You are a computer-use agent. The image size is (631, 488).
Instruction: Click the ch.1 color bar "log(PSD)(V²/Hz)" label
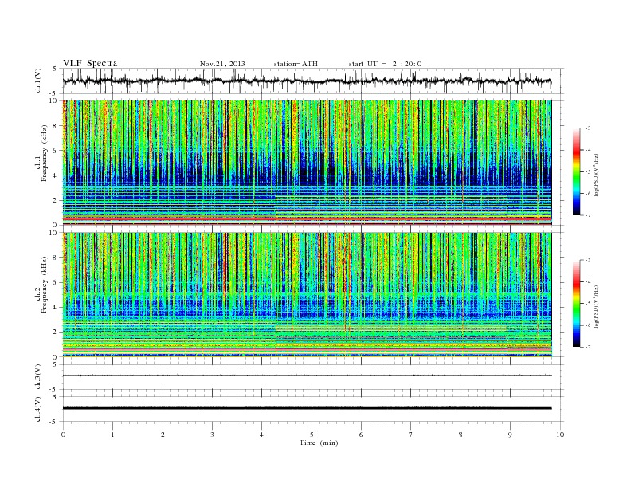click(596, 175)
